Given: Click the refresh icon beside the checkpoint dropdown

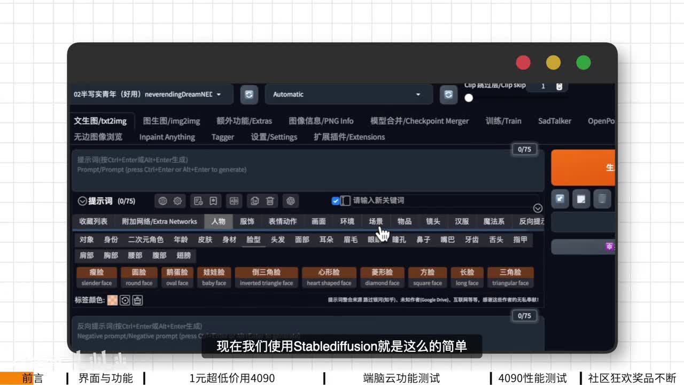Looking at the screenshot, I should click(248, 95).
